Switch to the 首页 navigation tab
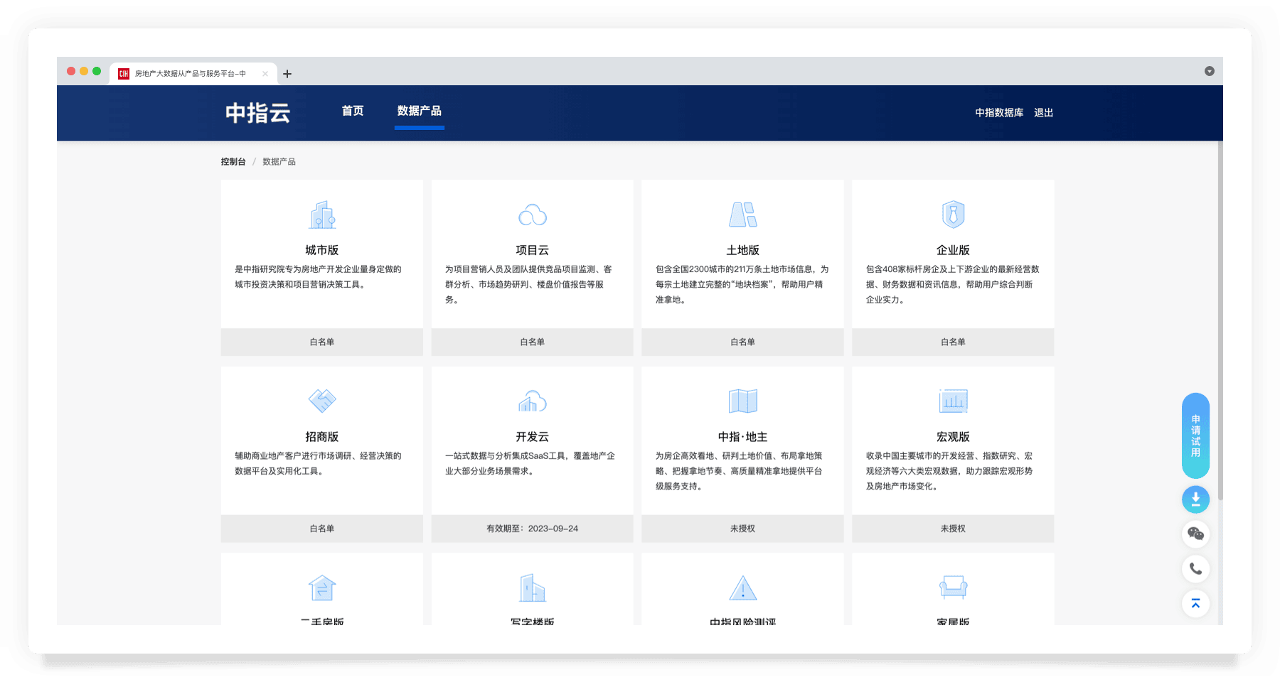This screenshot has width=1280, height=682. tap(353, 111)
